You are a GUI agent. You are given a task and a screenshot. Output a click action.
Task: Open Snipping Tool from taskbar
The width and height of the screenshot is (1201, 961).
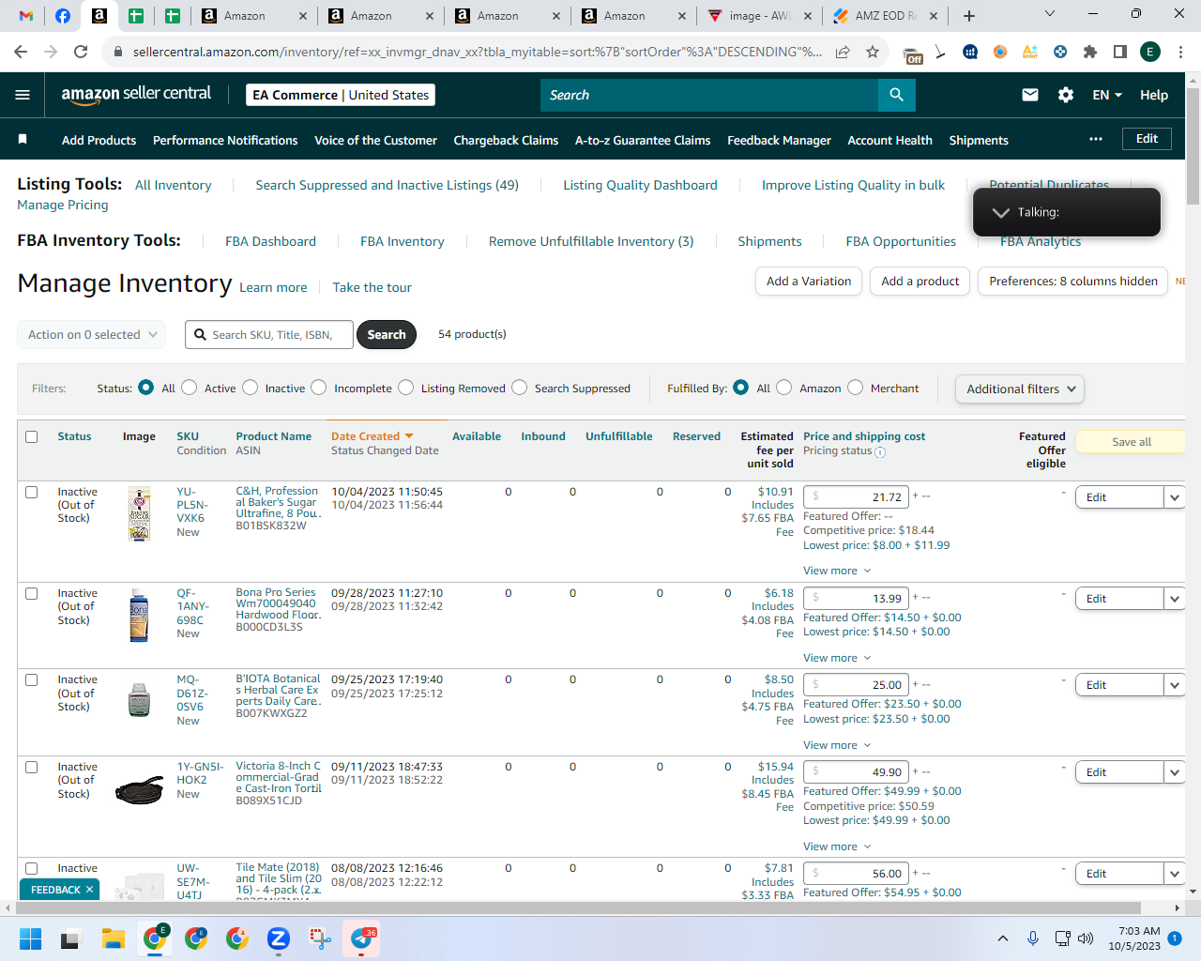pyautogui.click(x=320, y=938)
